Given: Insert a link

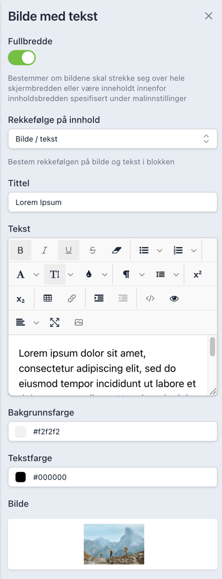Looking at the screenshot, I should coord(72,299).
